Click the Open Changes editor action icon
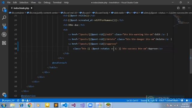 (178, 8)
